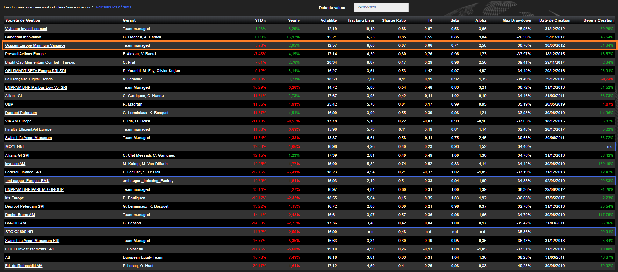This screenshot has height=272, width=618.
Task: Sort table by Yearly column header
Action: click(294, 20)
